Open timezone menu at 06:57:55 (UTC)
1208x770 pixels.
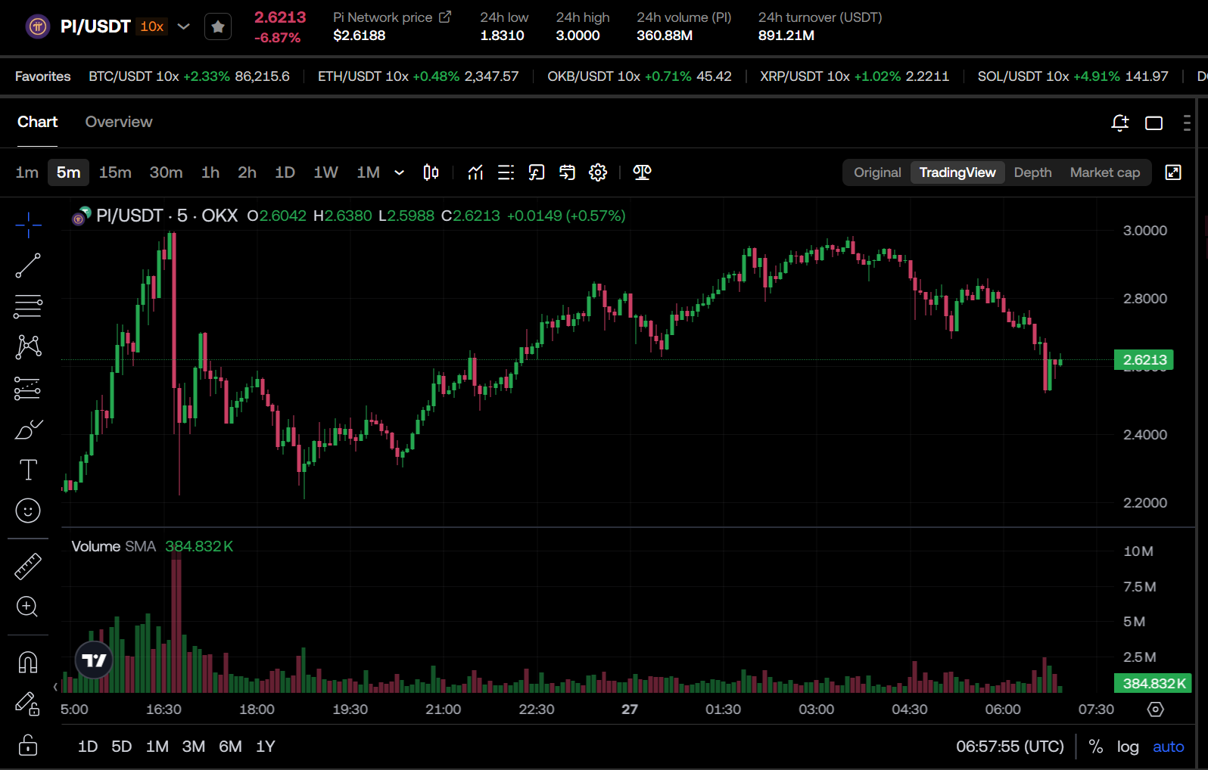tap(1010, 747)
